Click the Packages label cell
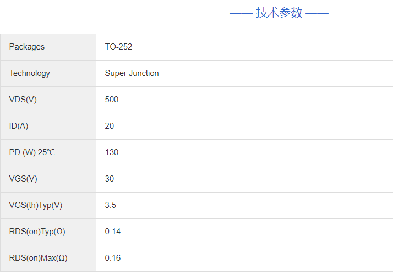 coord(27,47)
